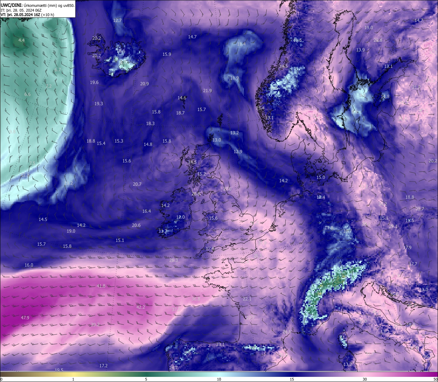Click the 20.6 value label
The width and height of the screenshot is (438, 382).
click(x=136, y=225)
